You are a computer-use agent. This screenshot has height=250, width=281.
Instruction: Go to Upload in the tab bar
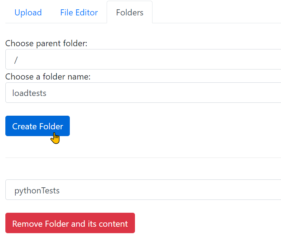(x=28, y=13)
